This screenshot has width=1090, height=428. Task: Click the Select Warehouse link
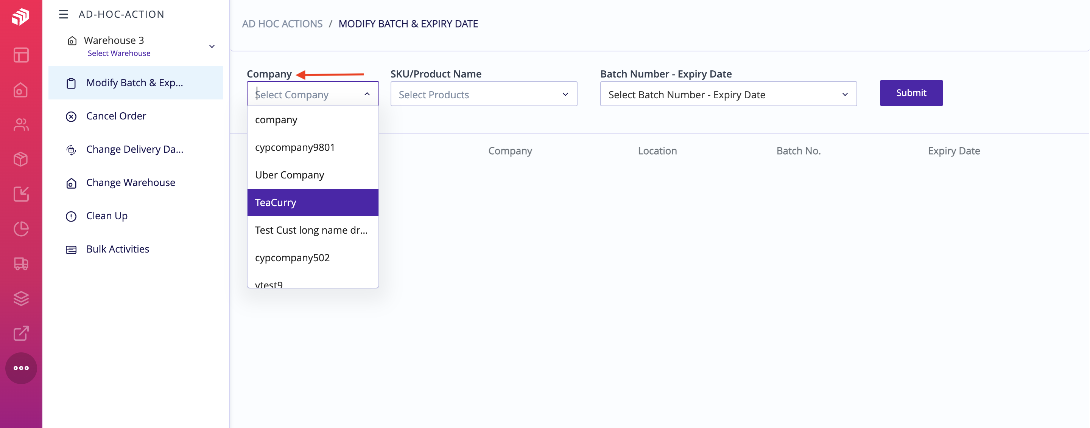coord(119,53)
